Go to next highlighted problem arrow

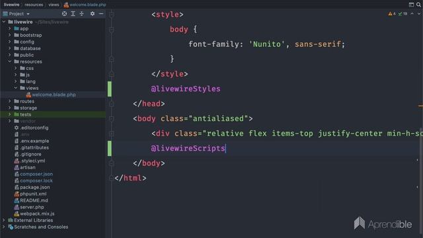pyautogui.click(x=419, y=13)
